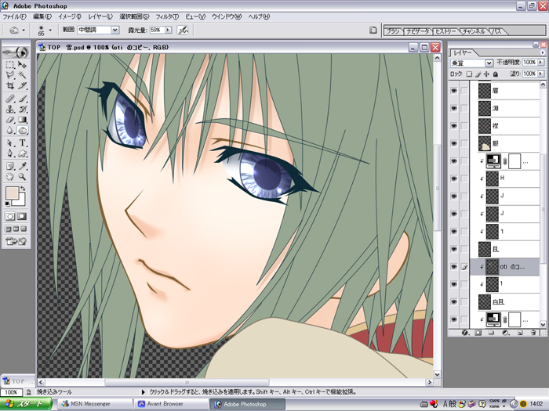Reset to default black and white colors
The image size is (549, 411).
(8, 204)
